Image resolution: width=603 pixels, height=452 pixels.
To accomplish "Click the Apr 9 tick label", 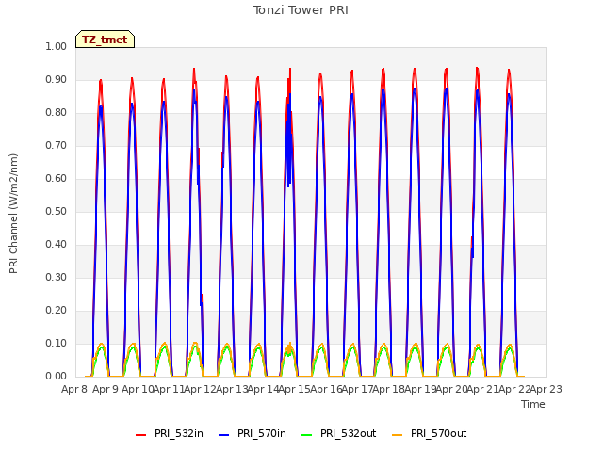I will point(106,389).
